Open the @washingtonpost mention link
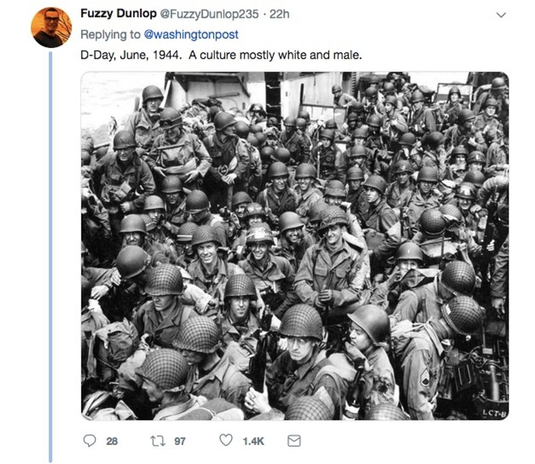535x464 pixels. pos(191,35)
